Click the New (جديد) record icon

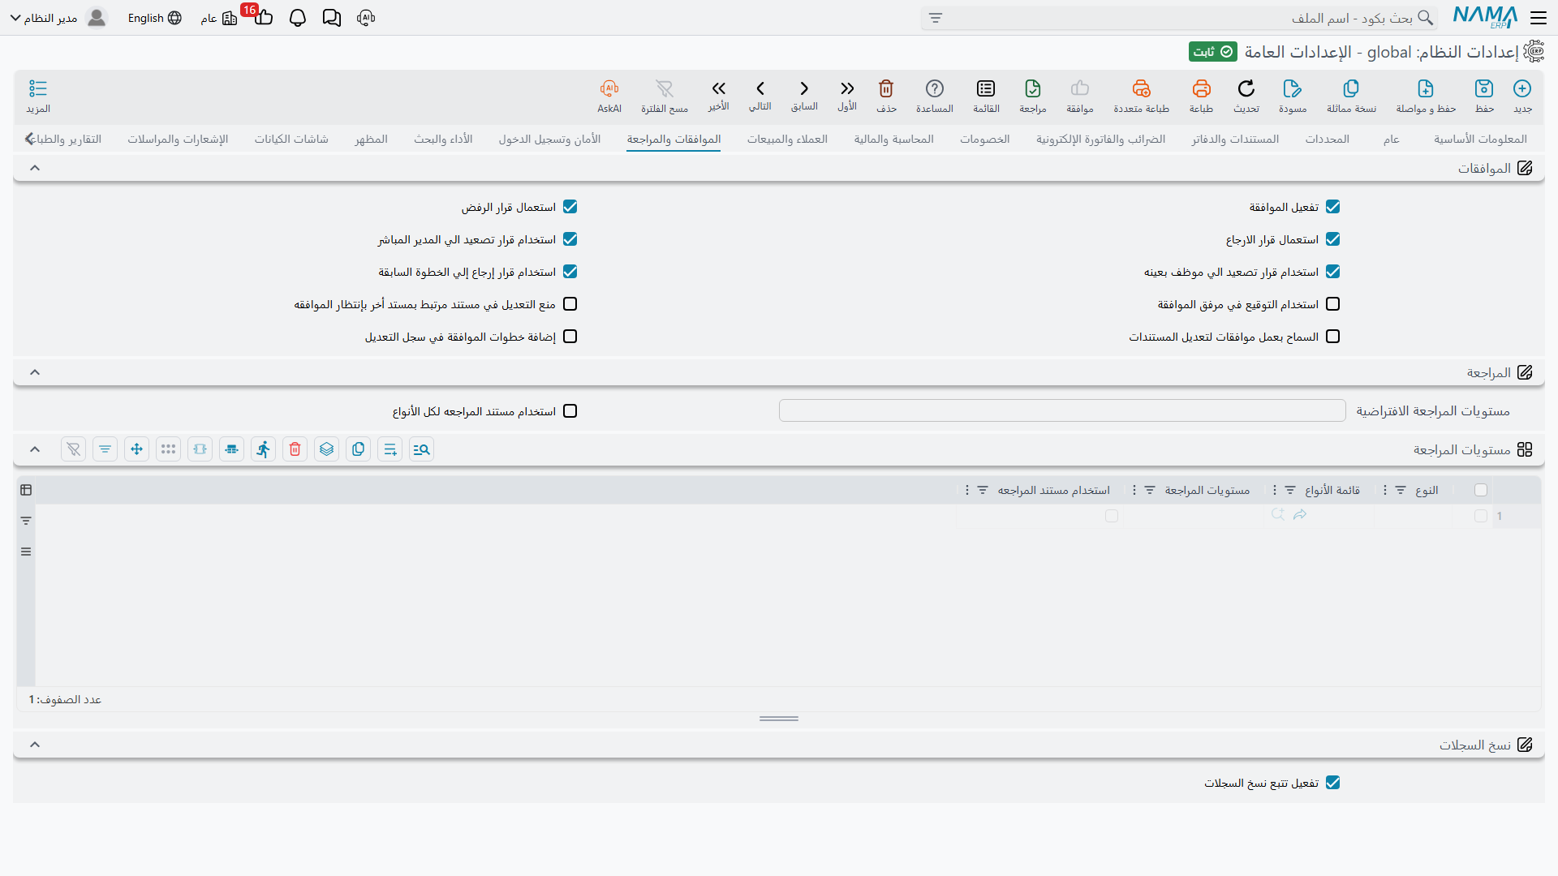[x=1522, y=88]
